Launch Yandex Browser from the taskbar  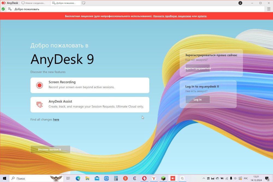[154, 178]
